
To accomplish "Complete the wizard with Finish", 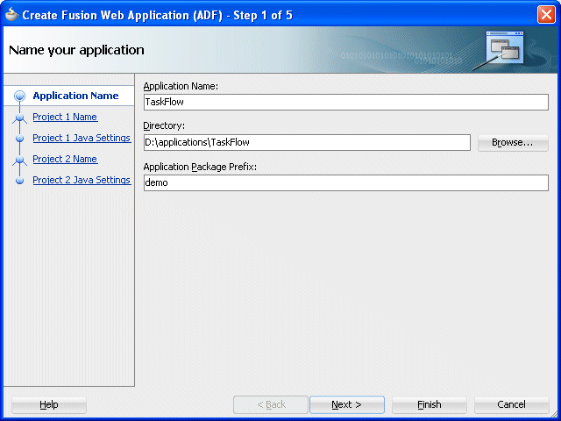I will 429,404.
